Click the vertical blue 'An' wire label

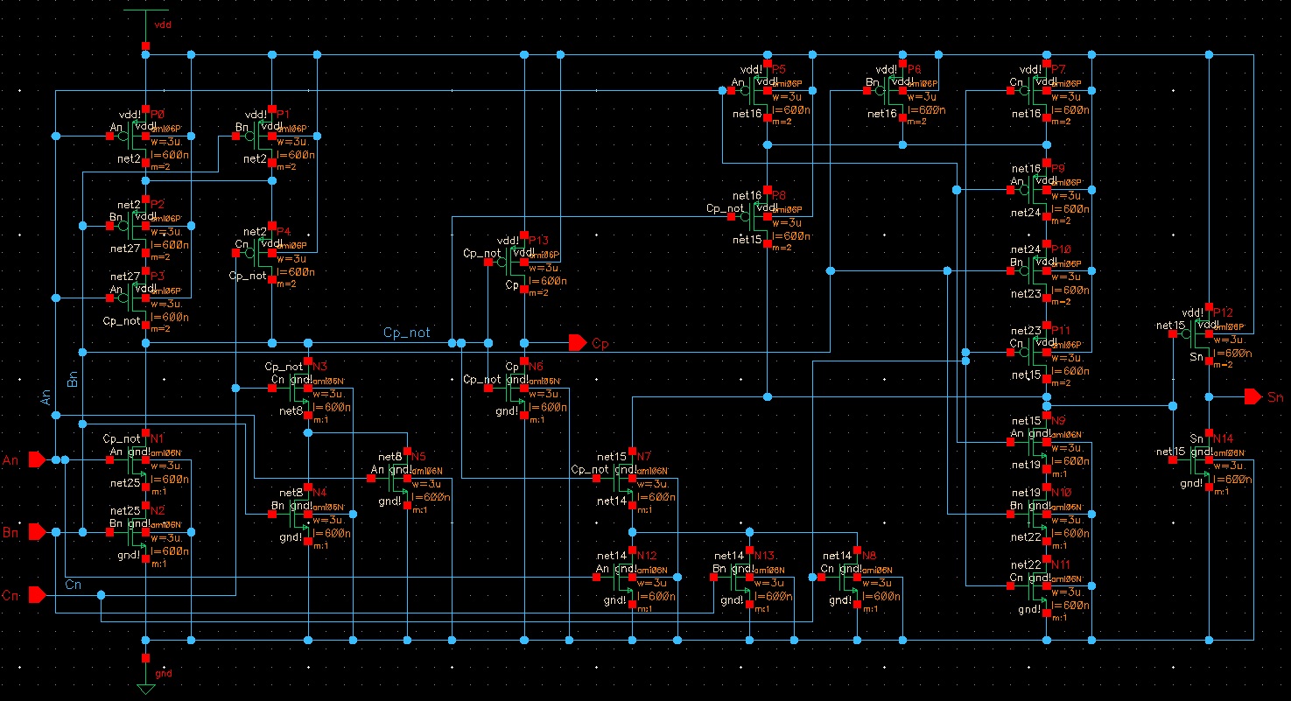coord(47,397)
